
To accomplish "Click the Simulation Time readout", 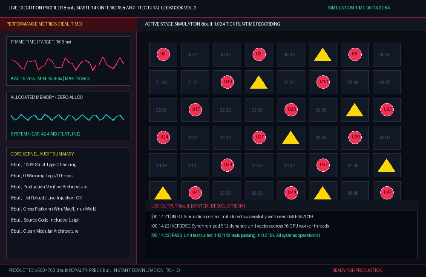I will click(359, 8).
